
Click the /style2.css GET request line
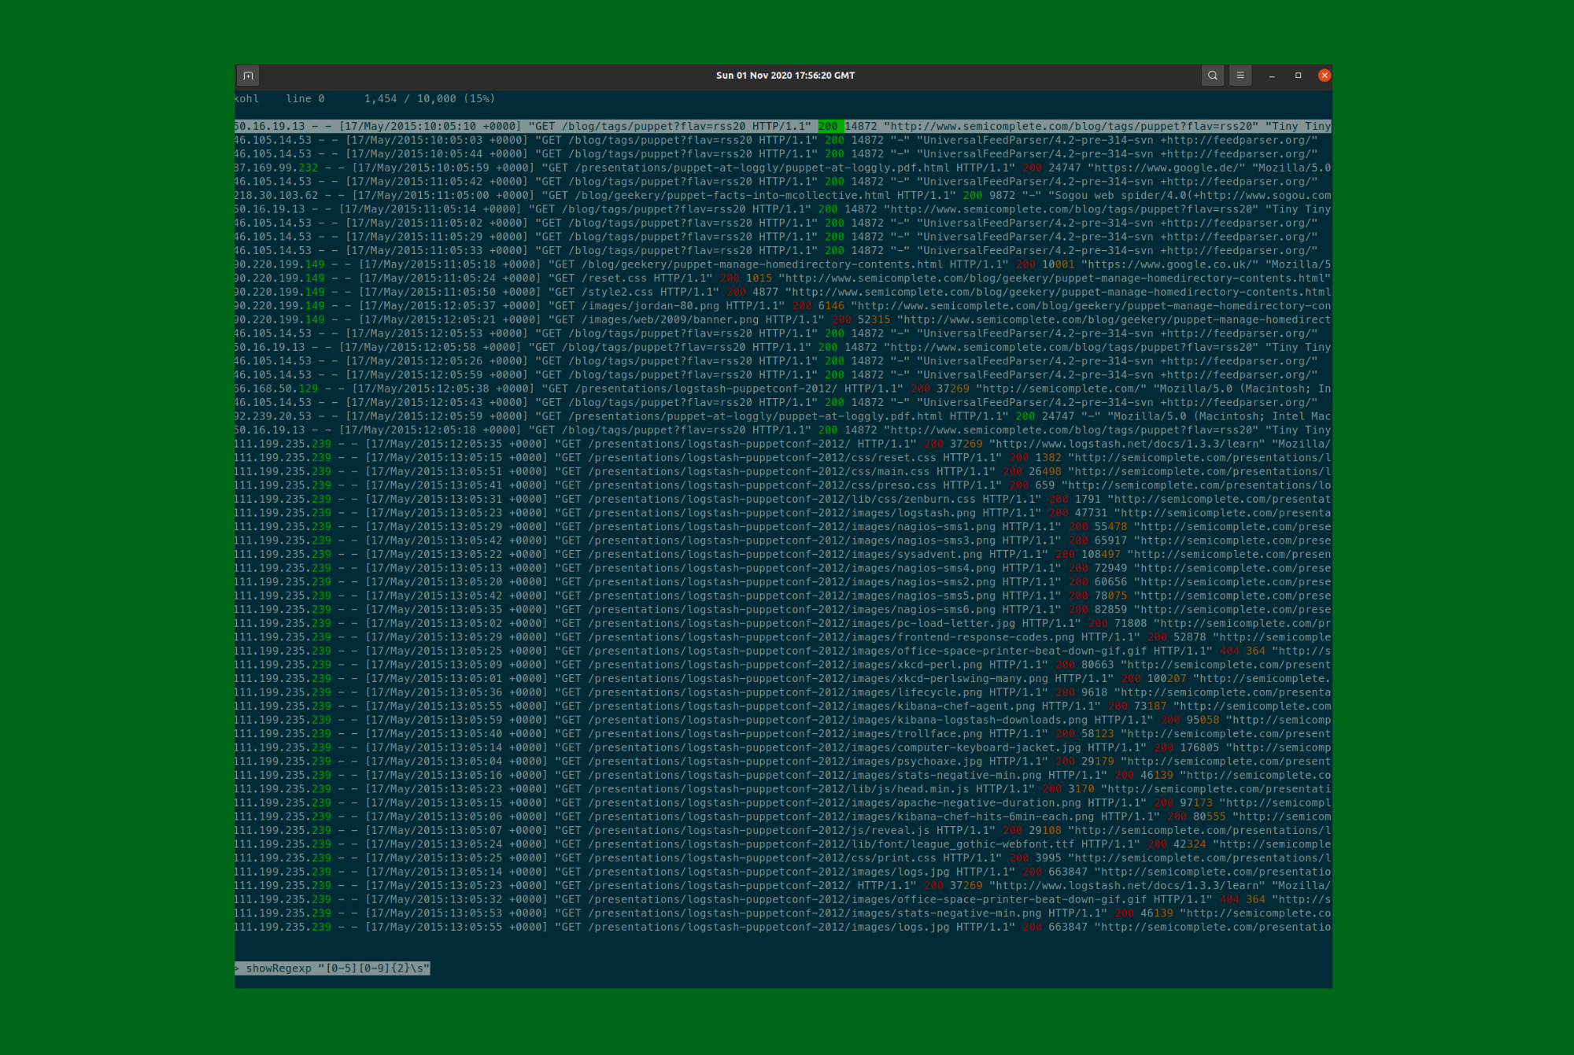click(783, 292)
